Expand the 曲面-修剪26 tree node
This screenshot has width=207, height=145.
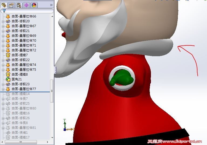3,118
